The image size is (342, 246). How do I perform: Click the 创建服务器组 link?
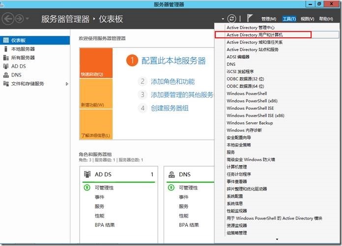tap(170, 108)
